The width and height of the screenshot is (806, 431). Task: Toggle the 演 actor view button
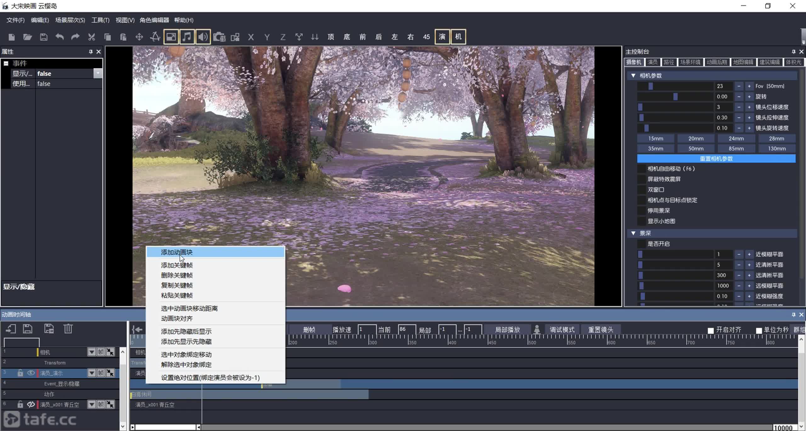pos(442,37)
